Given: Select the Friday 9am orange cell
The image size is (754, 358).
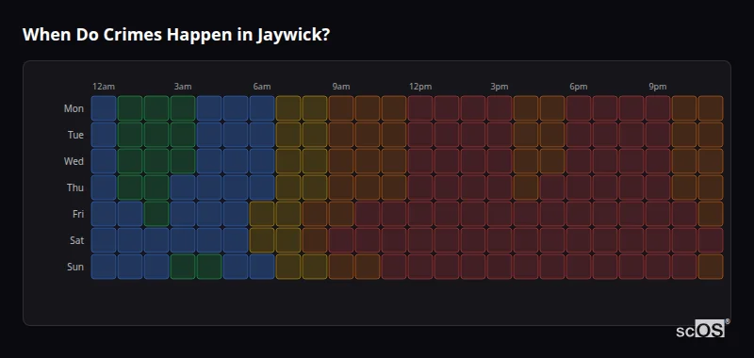Looking at the screenshot, I should click(x=341, y=214).
